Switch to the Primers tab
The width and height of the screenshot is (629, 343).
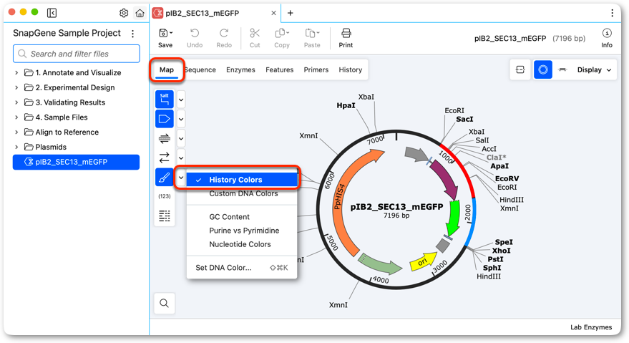(x=316, y=70)
